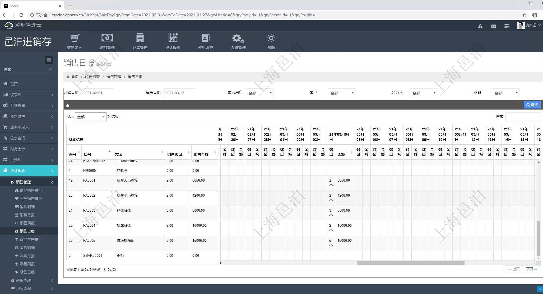This screenshot has height=294, width=543.
Task: Open 销售月报 in the sidebar
Action: 27,215
